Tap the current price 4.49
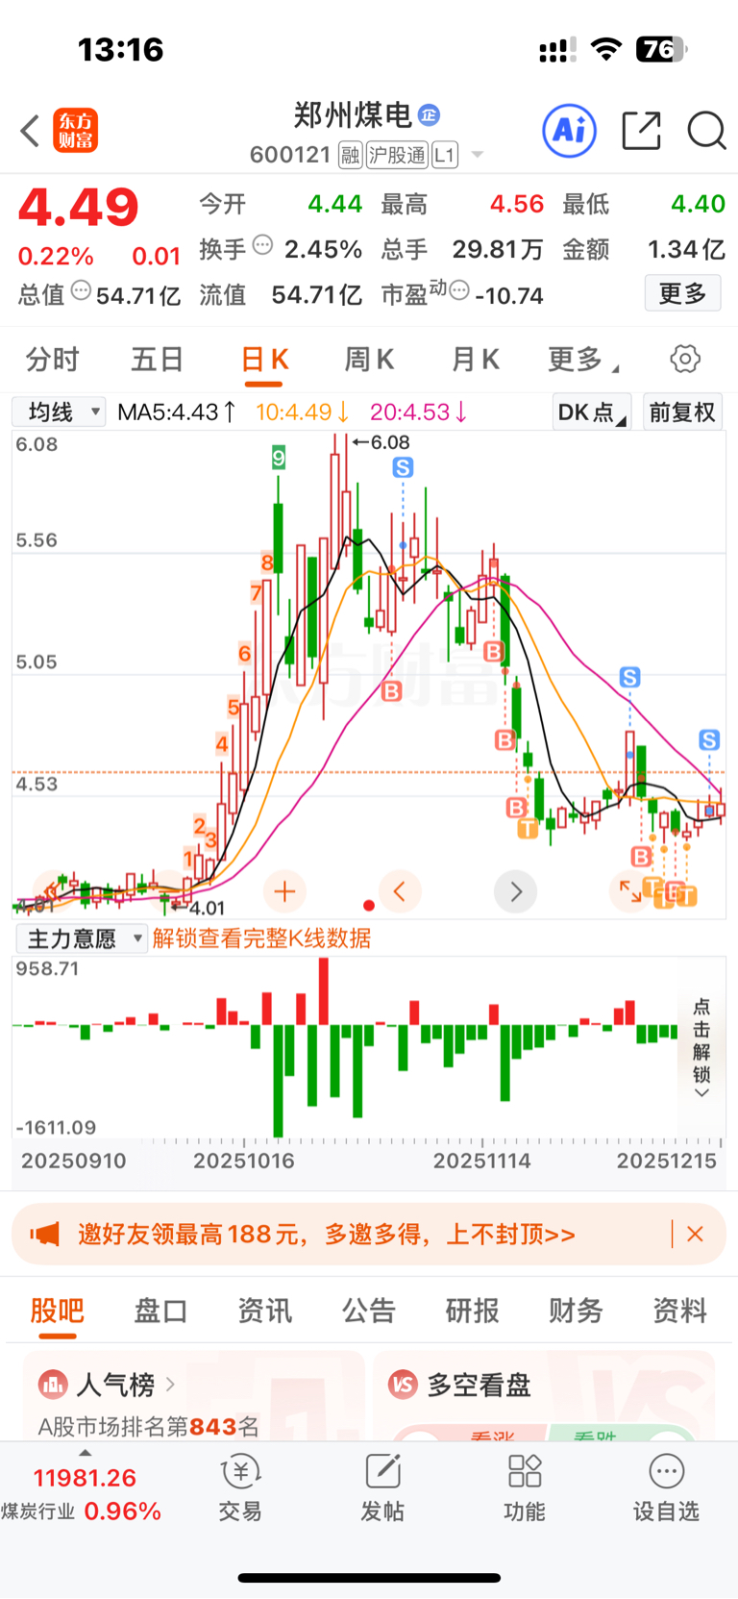The image size is (738, 1599). [79, 207]
